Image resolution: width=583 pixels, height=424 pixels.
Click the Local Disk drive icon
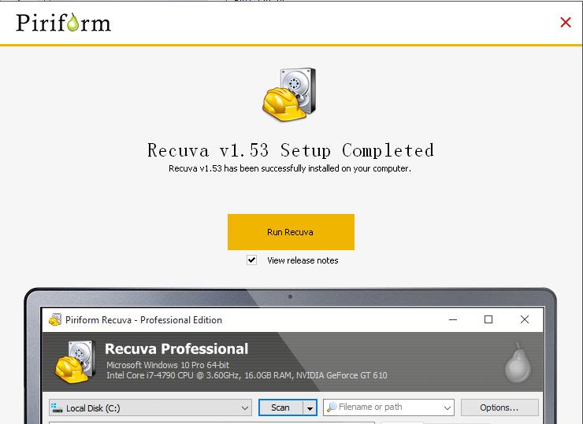point(57,407)
